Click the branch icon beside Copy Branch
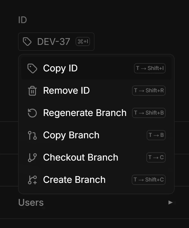 pyautogui.click(x=32, y=135)
